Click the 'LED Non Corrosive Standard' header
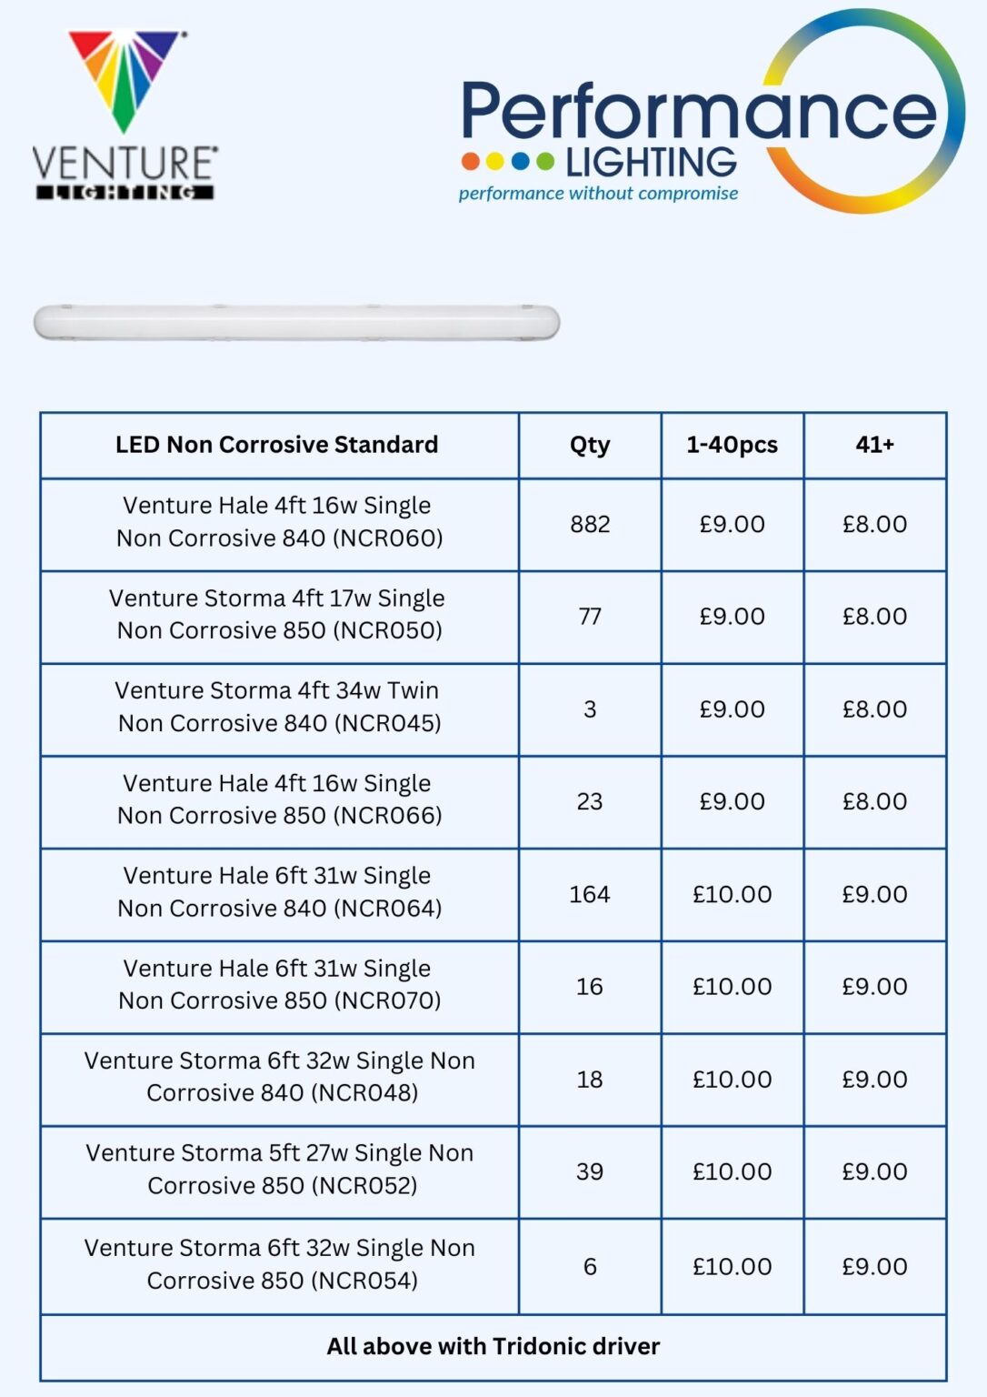 276,445
